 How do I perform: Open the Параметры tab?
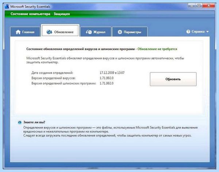click(130, 32)
